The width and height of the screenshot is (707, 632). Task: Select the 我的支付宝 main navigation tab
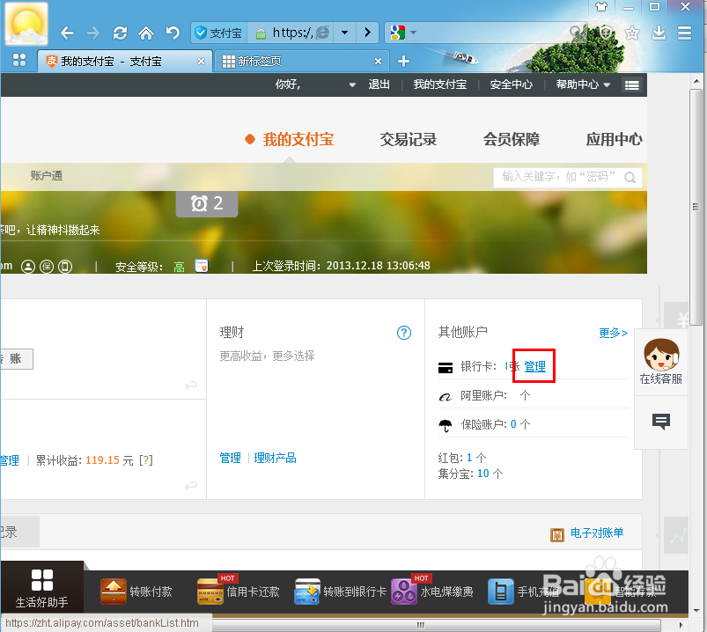pos(298,139)
